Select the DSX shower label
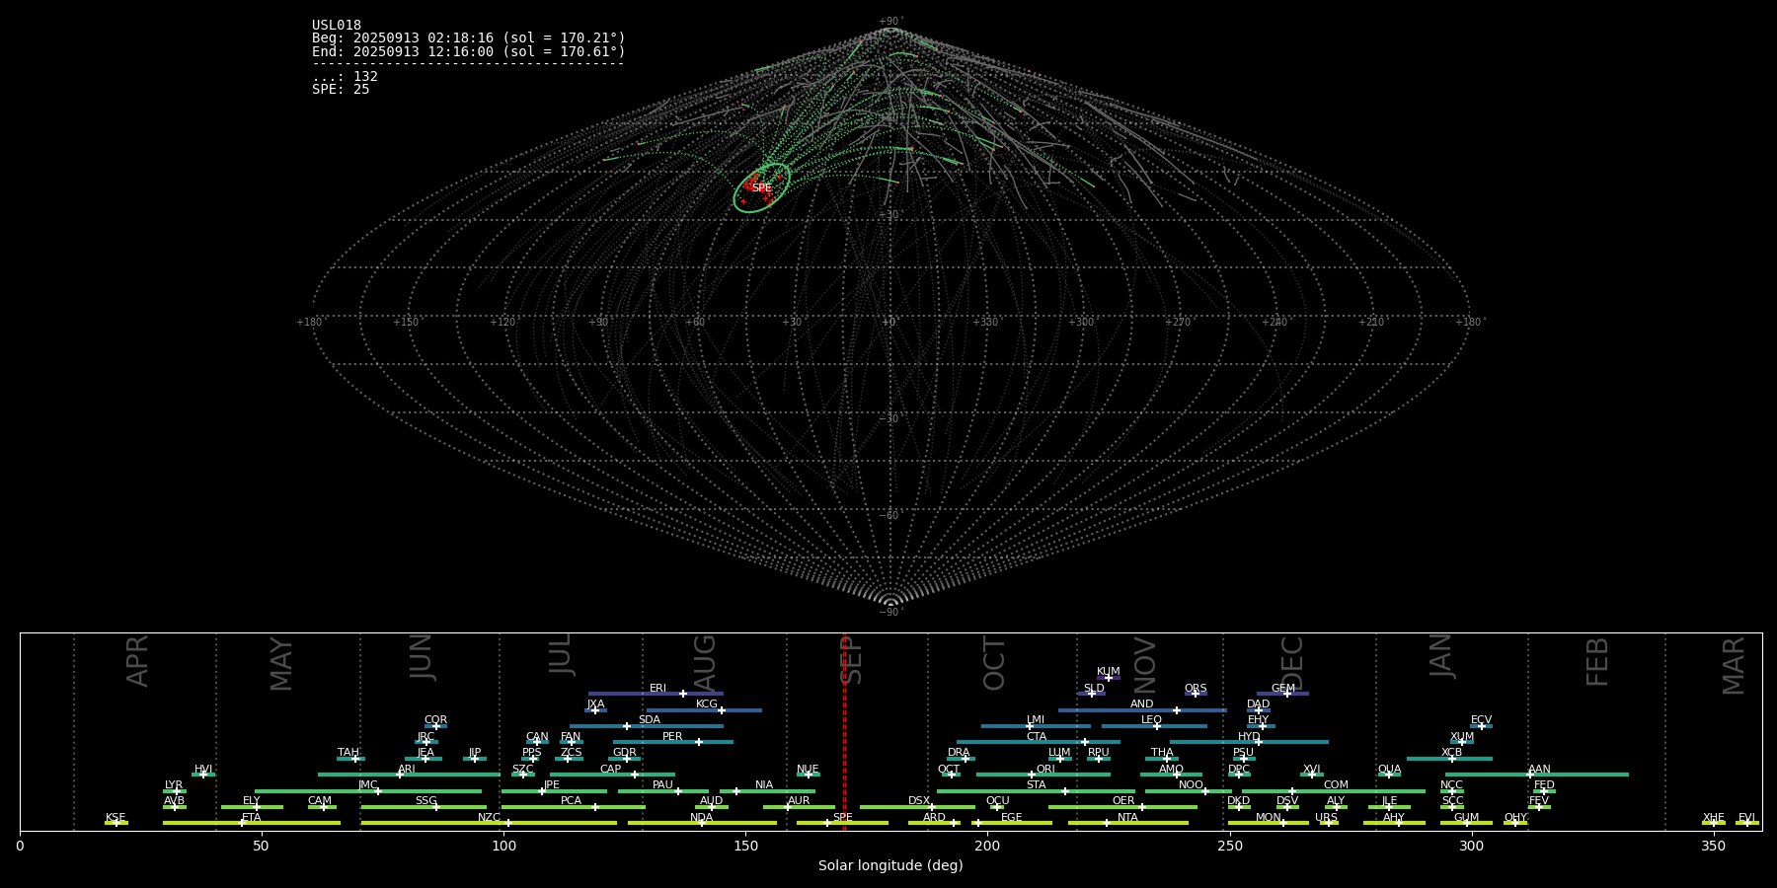 (x=919, y=801)
